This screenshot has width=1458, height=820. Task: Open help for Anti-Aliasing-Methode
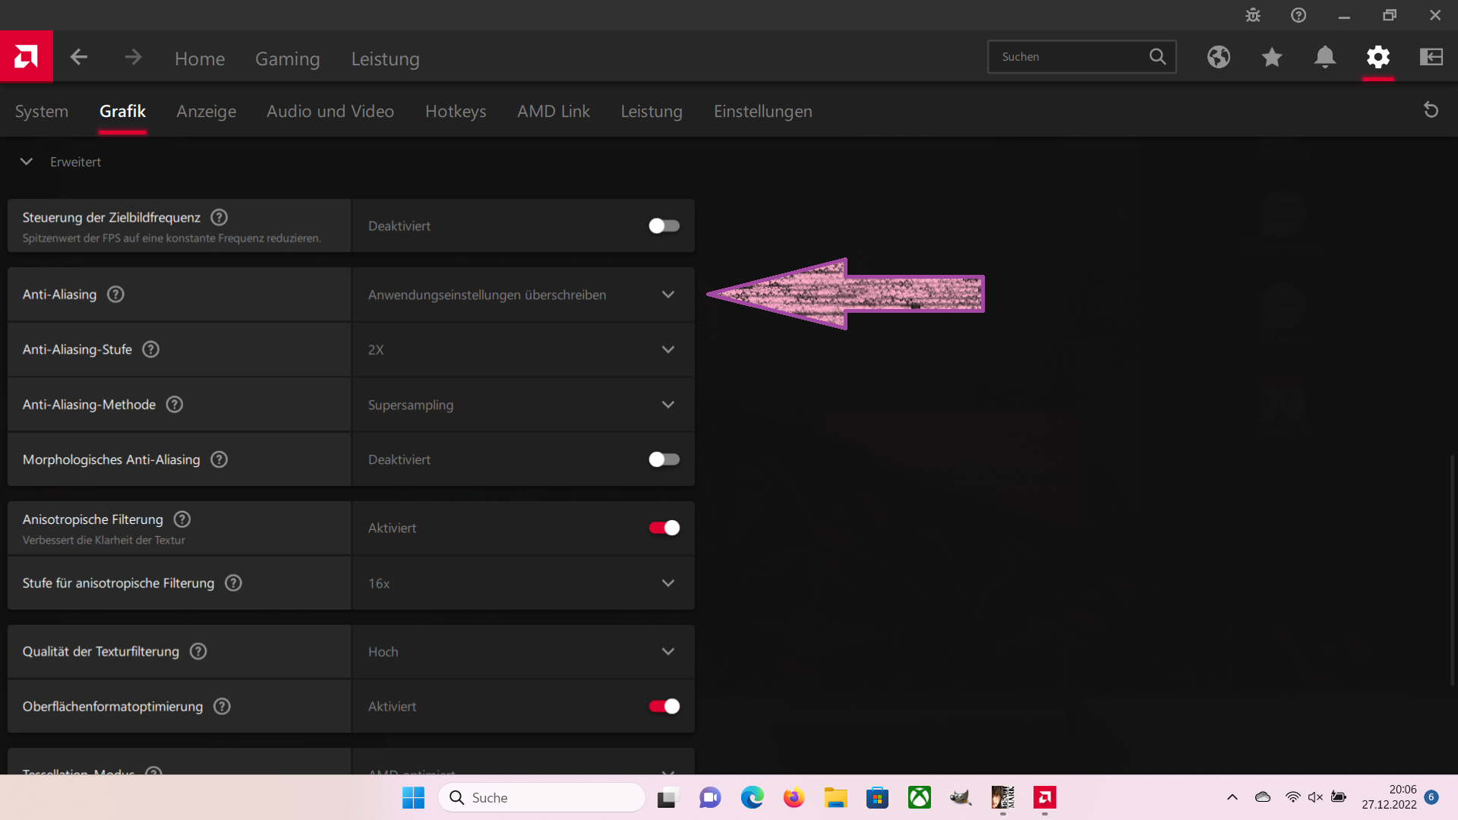tap(175, 405)
